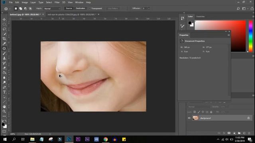Enable the Transparent checkbox
The width and height of the screenshot is (255, 143).
click(90, 8)
